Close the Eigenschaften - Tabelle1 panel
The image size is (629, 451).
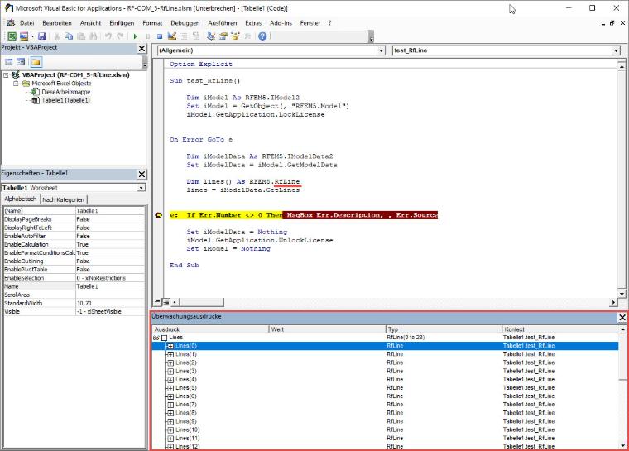(x=142, y=174)
